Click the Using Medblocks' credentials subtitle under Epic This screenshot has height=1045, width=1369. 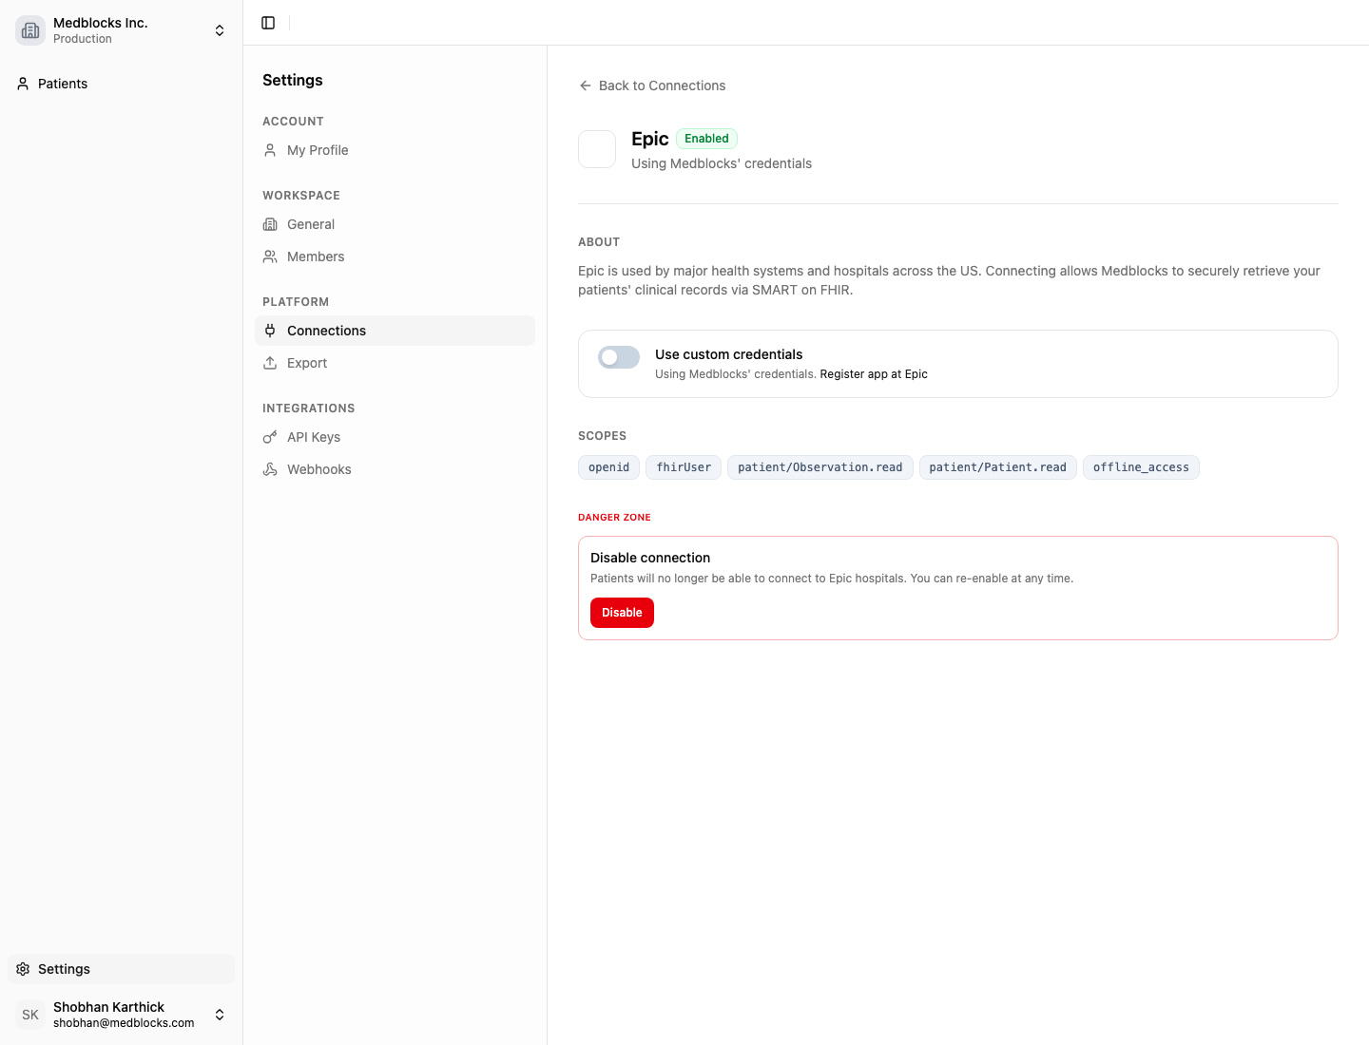point(722,163)
